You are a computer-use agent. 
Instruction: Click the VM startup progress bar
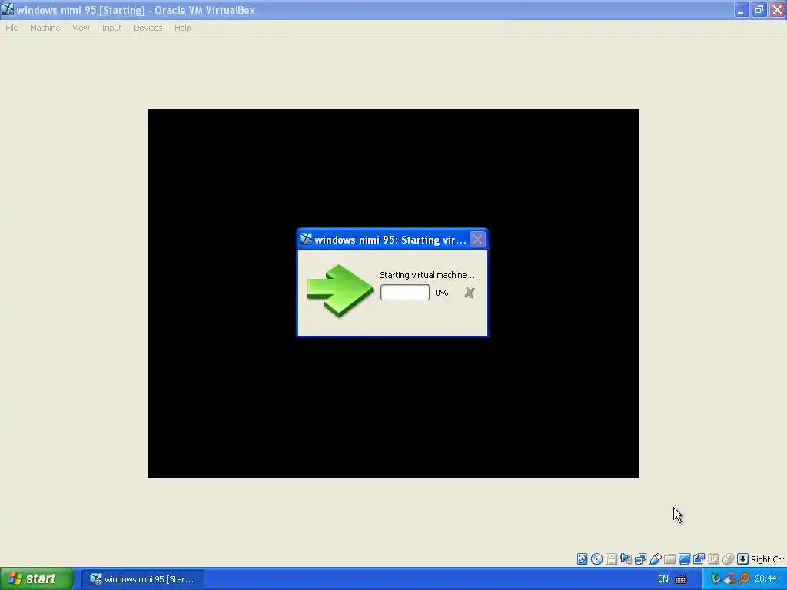[404, 293]
